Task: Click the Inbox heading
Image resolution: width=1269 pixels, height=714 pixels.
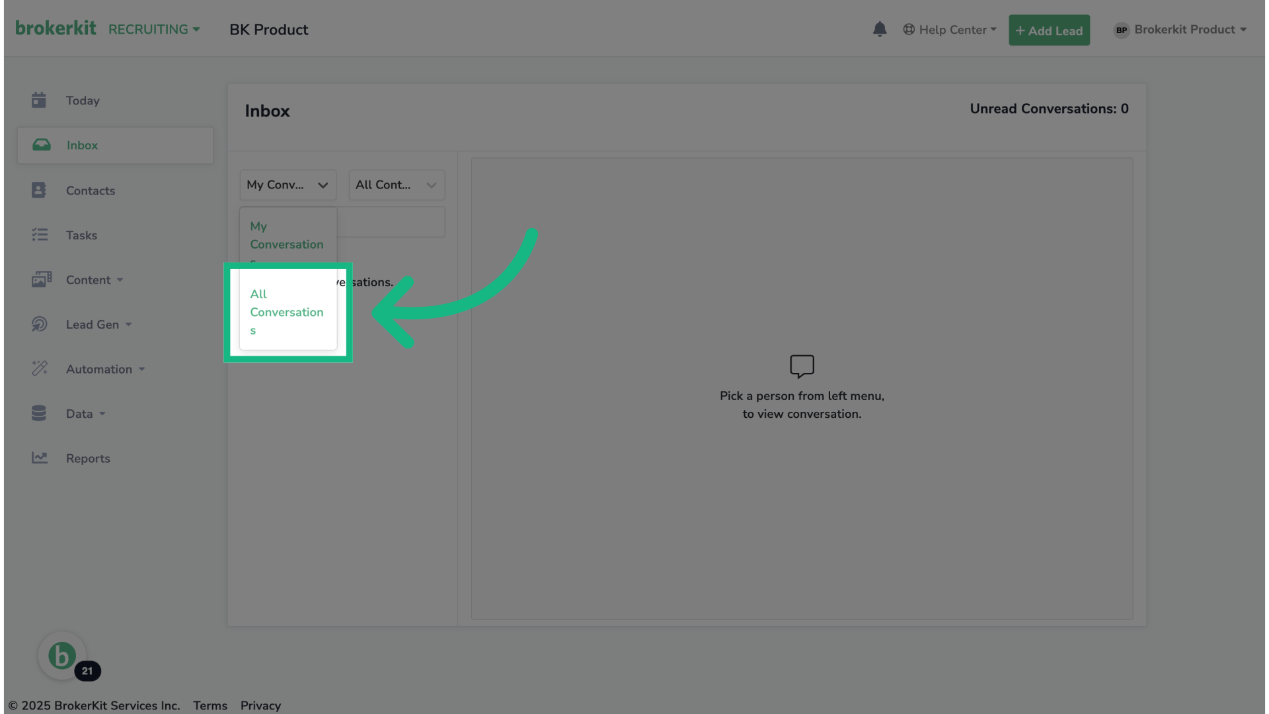Action: (267, 111)
